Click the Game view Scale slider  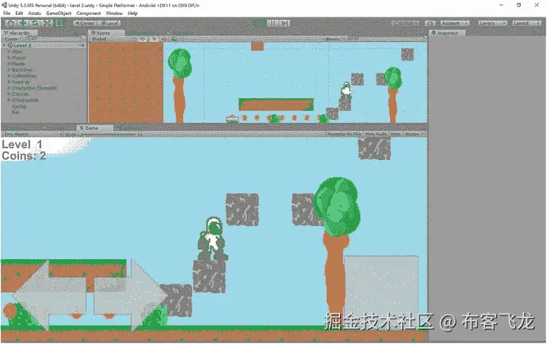pyautogui.click(x=107, y=134)
